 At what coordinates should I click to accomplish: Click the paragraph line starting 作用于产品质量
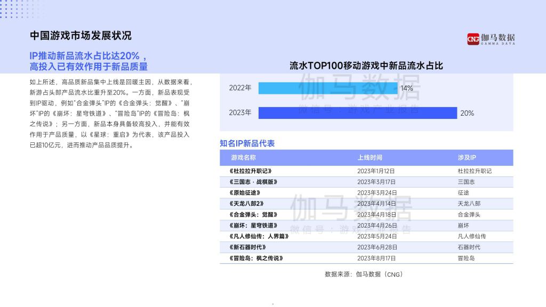(x=110, y=134)
